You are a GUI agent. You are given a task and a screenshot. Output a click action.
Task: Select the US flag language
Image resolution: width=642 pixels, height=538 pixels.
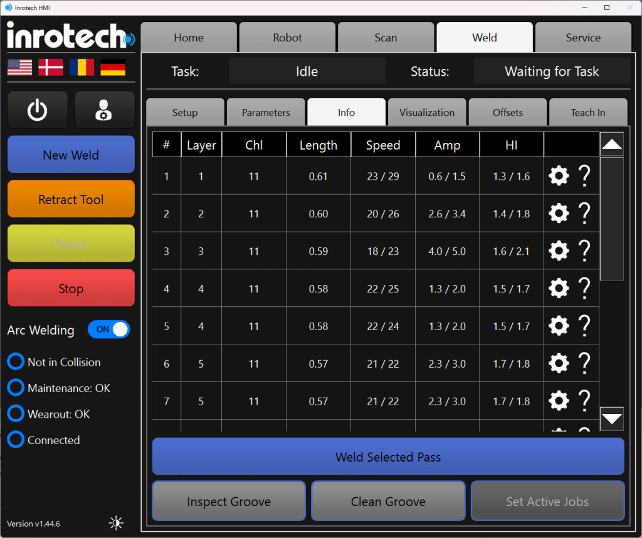19,67
